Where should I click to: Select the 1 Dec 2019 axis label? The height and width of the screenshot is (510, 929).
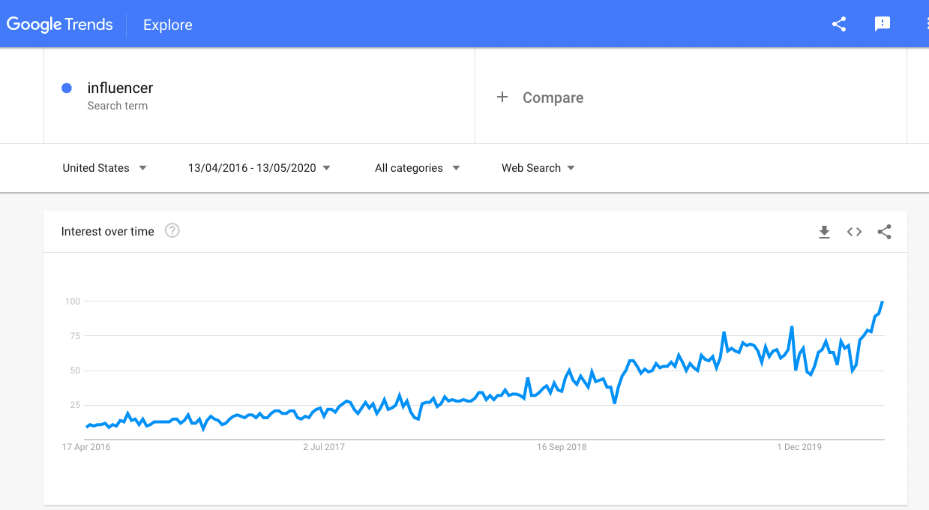799,447
